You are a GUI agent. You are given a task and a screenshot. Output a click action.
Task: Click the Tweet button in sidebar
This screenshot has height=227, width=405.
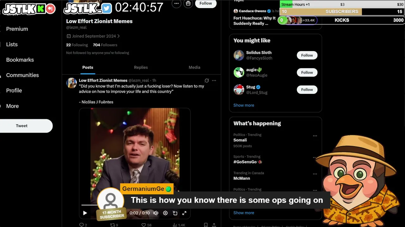22,126
